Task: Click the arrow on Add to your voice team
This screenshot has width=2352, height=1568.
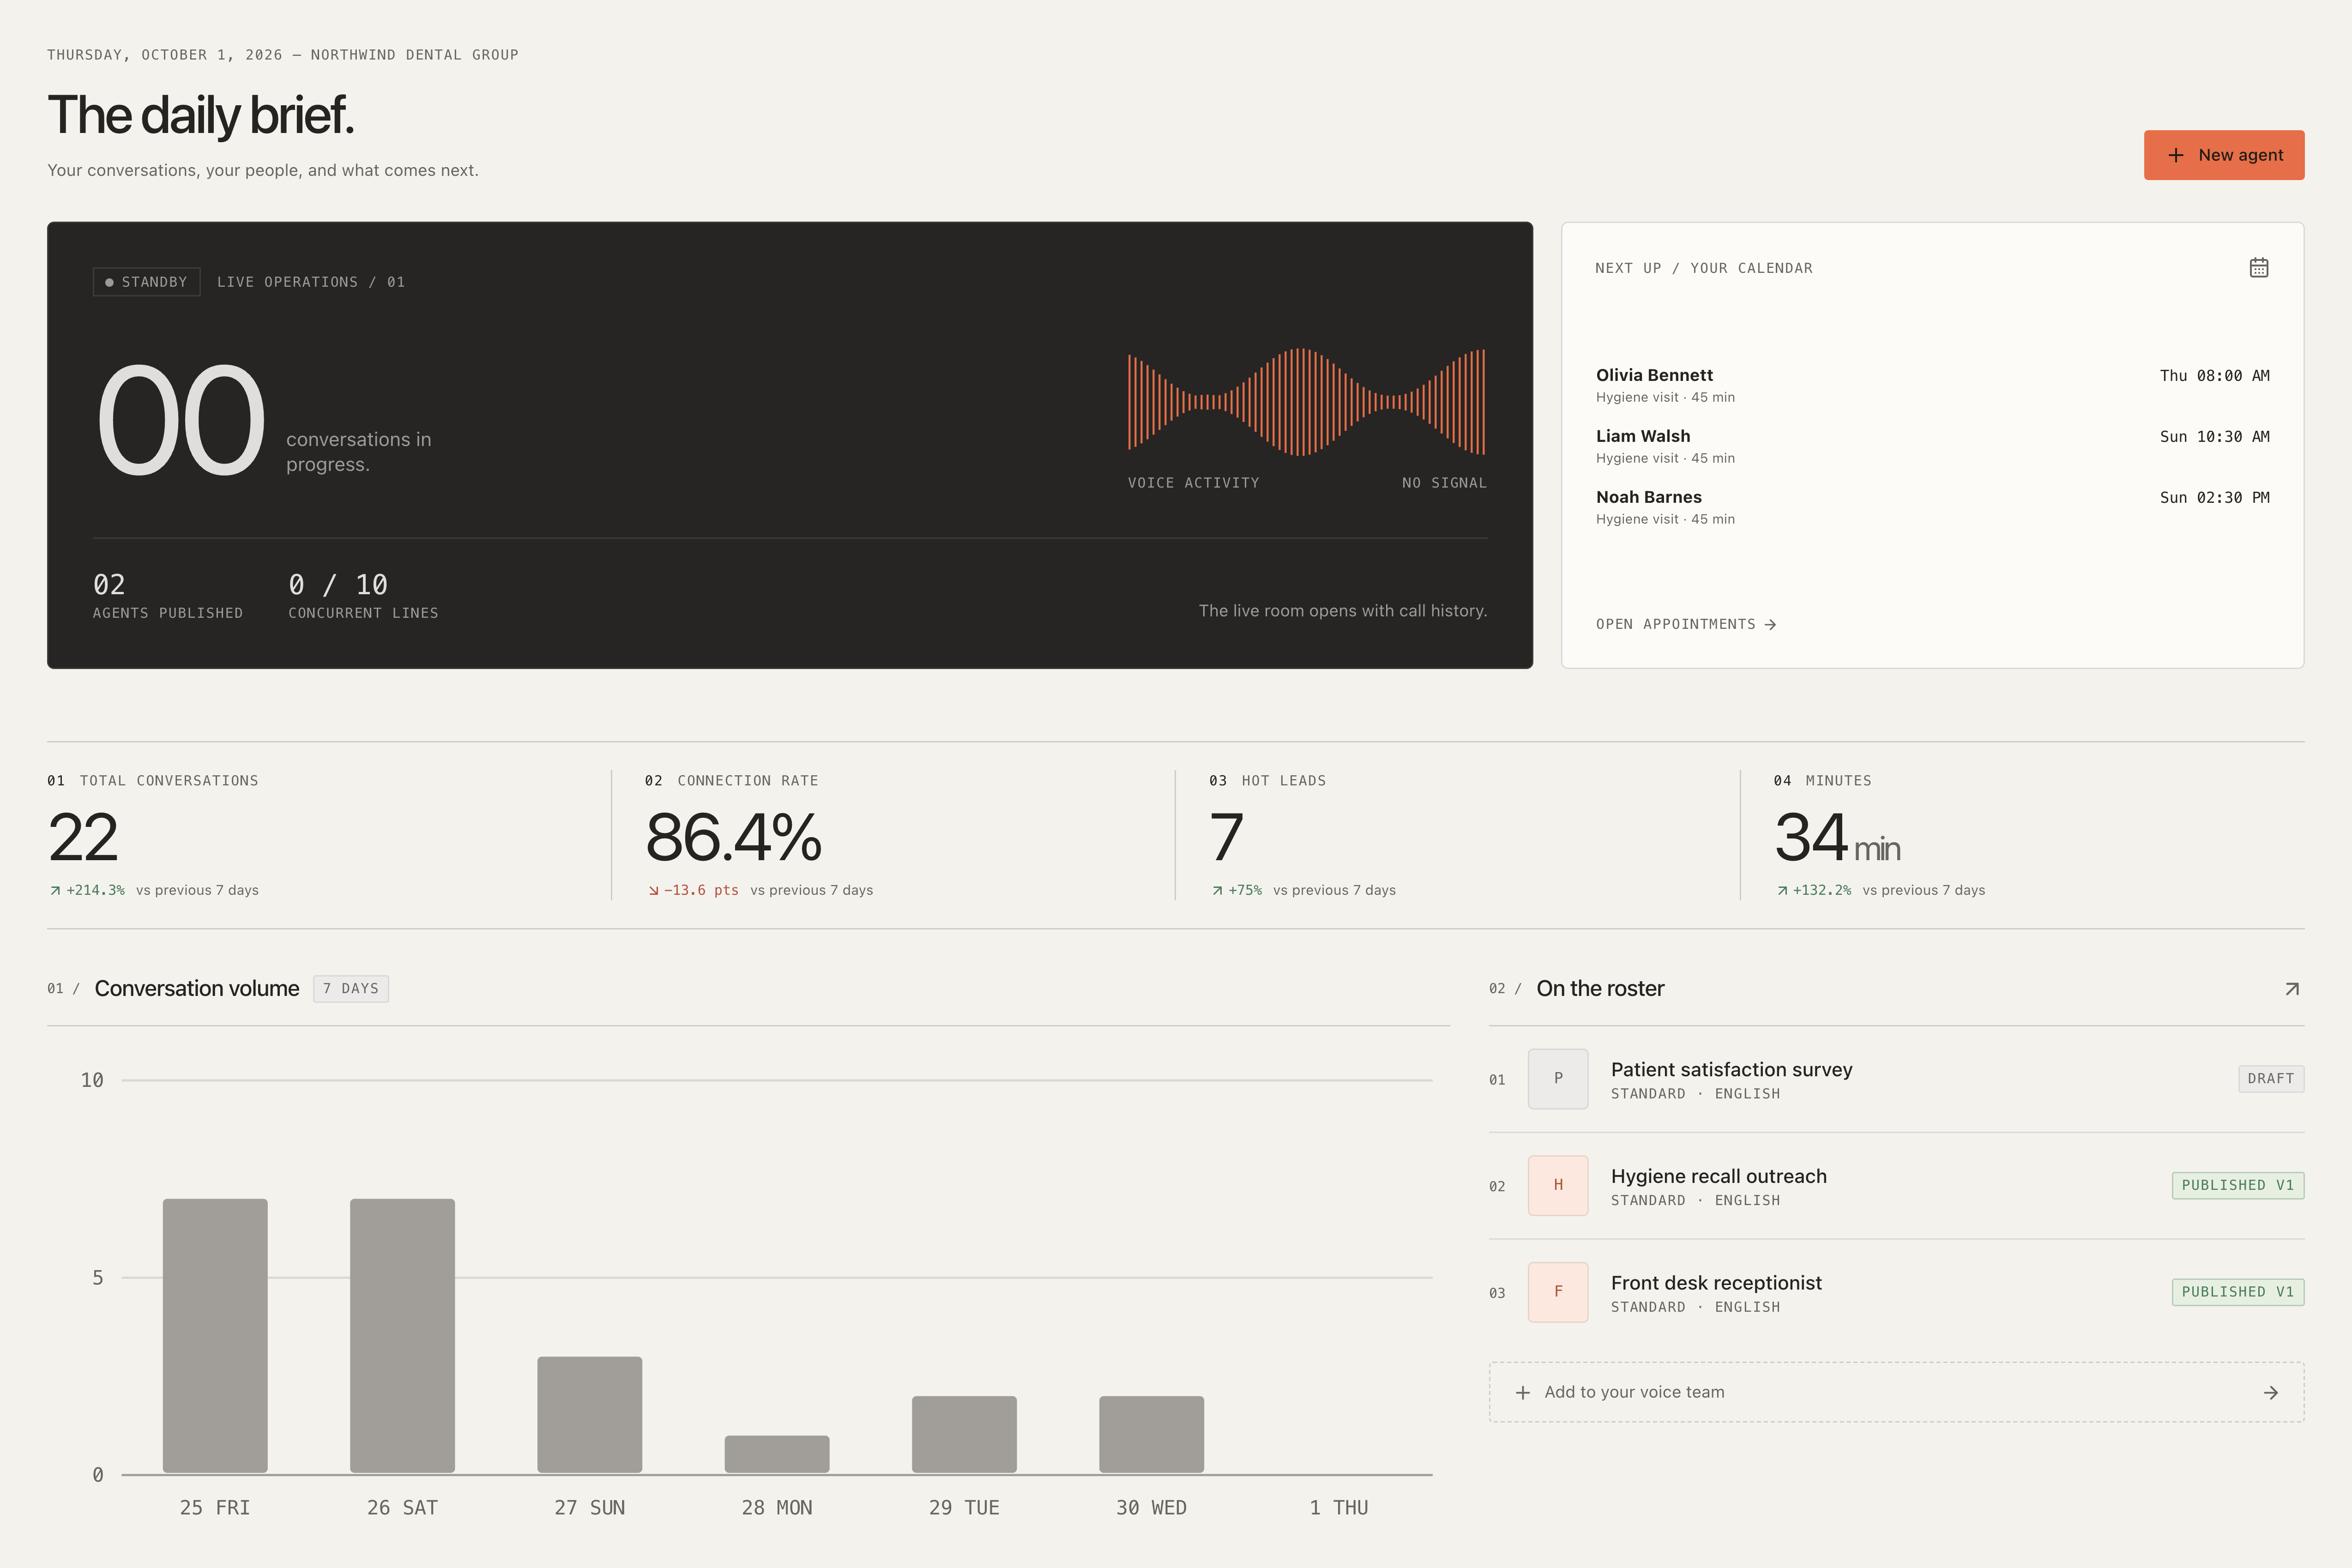Action: 2271,1392
